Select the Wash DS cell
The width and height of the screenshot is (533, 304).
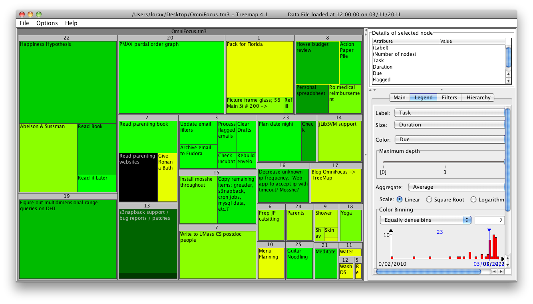coord(346,271)
